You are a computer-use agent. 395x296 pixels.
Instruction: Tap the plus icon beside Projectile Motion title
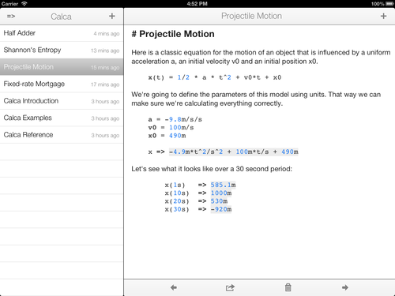pos(383,16)
